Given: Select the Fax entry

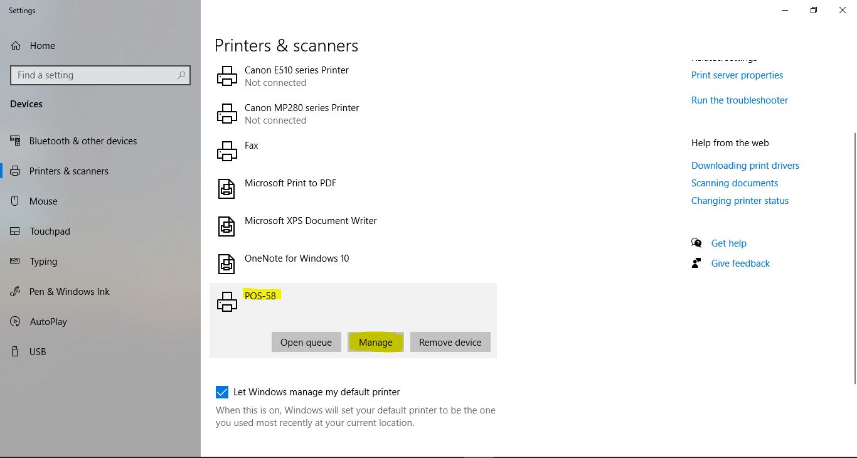Looking at the screenshot, I should pyautogui.click(x=353, y=151).
